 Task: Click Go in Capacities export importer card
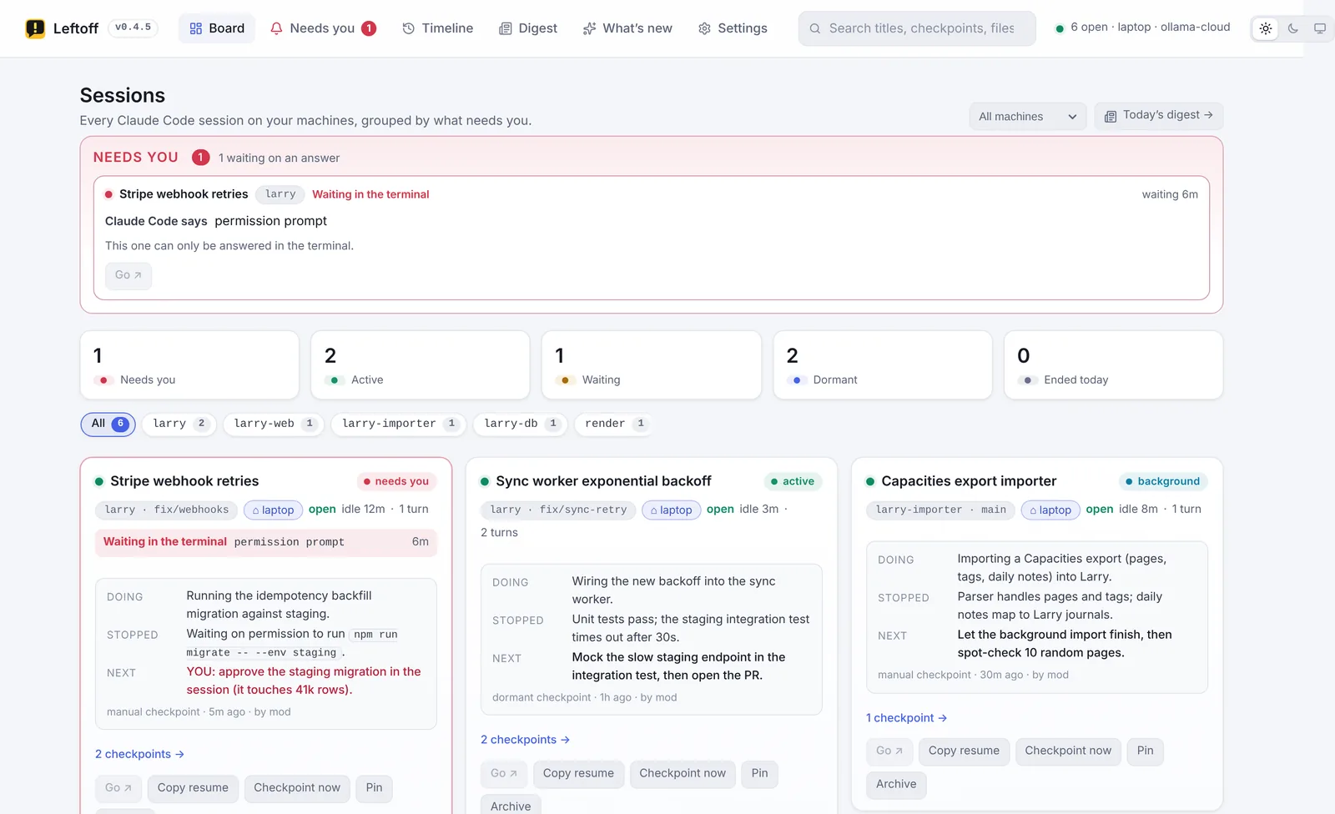click(x=889, y=751)
